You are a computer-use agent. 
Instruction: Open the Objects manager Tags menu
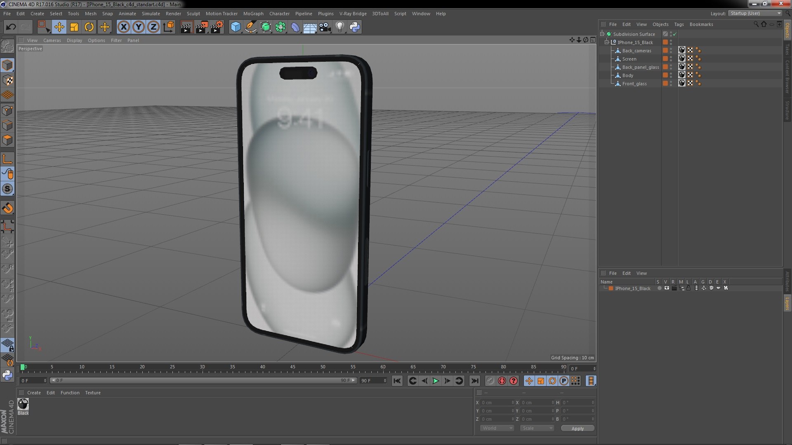click(x=679, y=24)
